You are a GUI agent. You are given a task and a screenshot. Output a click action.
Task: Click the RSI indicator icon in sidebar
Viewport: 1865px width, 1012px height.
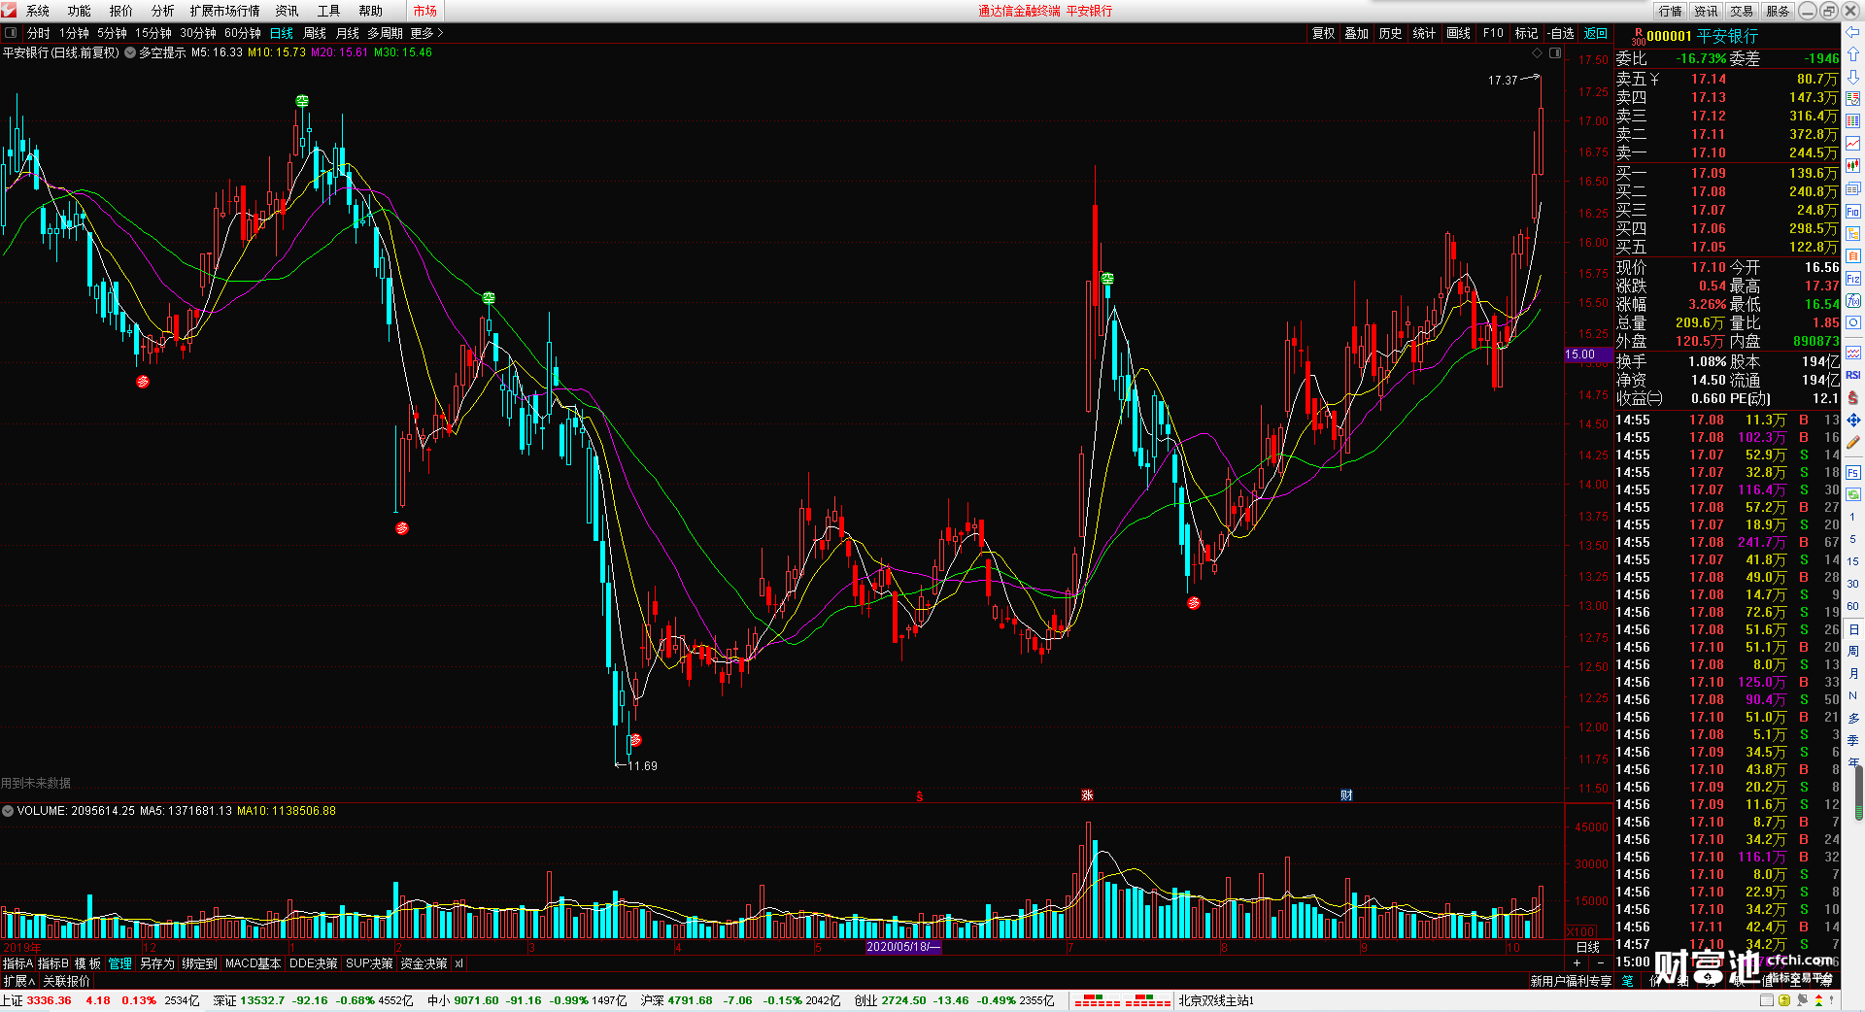(1853, 375)
